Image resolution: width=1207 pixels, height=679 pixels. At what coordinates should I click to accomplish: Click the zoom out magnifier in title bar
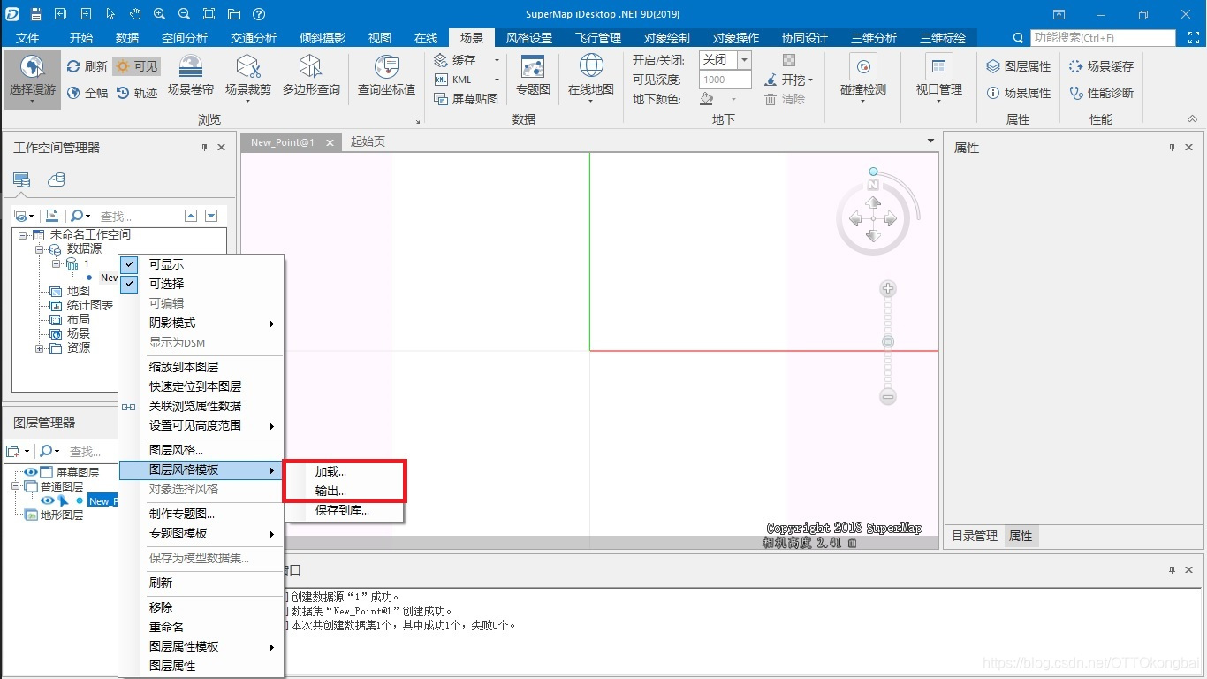pos(184,14)
